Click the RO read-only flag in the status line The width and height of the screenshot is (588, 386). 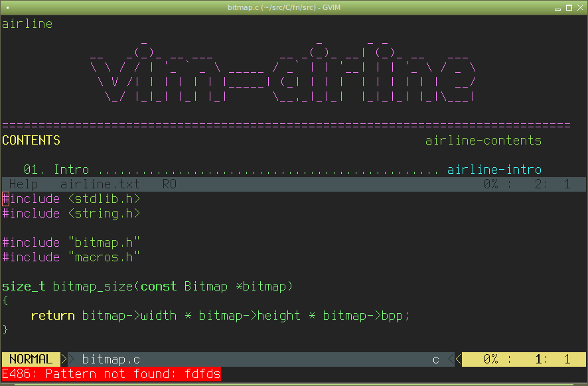point(169,184)
